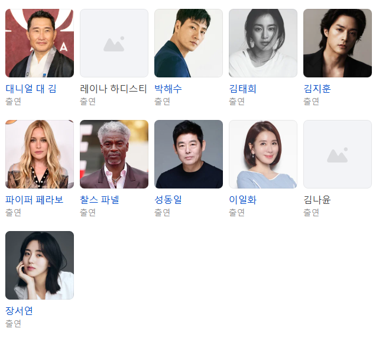Click the placeholder image icon for 레이나 하디스티
This screenshot has width=379, height=338.
coord(114,44)
